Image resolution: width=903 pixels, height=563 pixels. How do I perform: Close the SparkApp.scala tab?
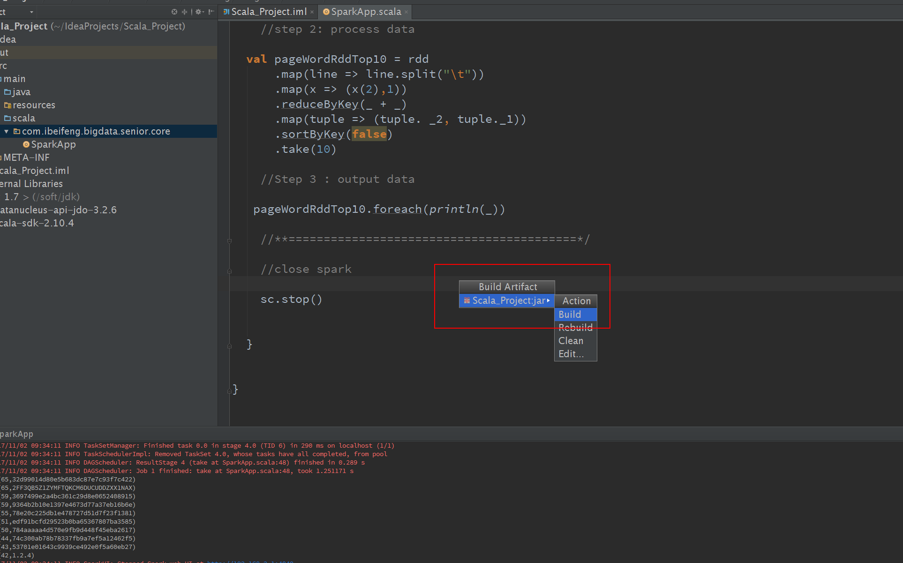406,12
